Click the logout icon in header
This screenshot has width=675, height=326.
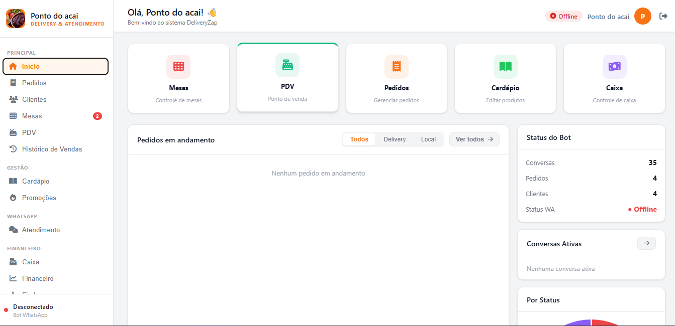663,16
